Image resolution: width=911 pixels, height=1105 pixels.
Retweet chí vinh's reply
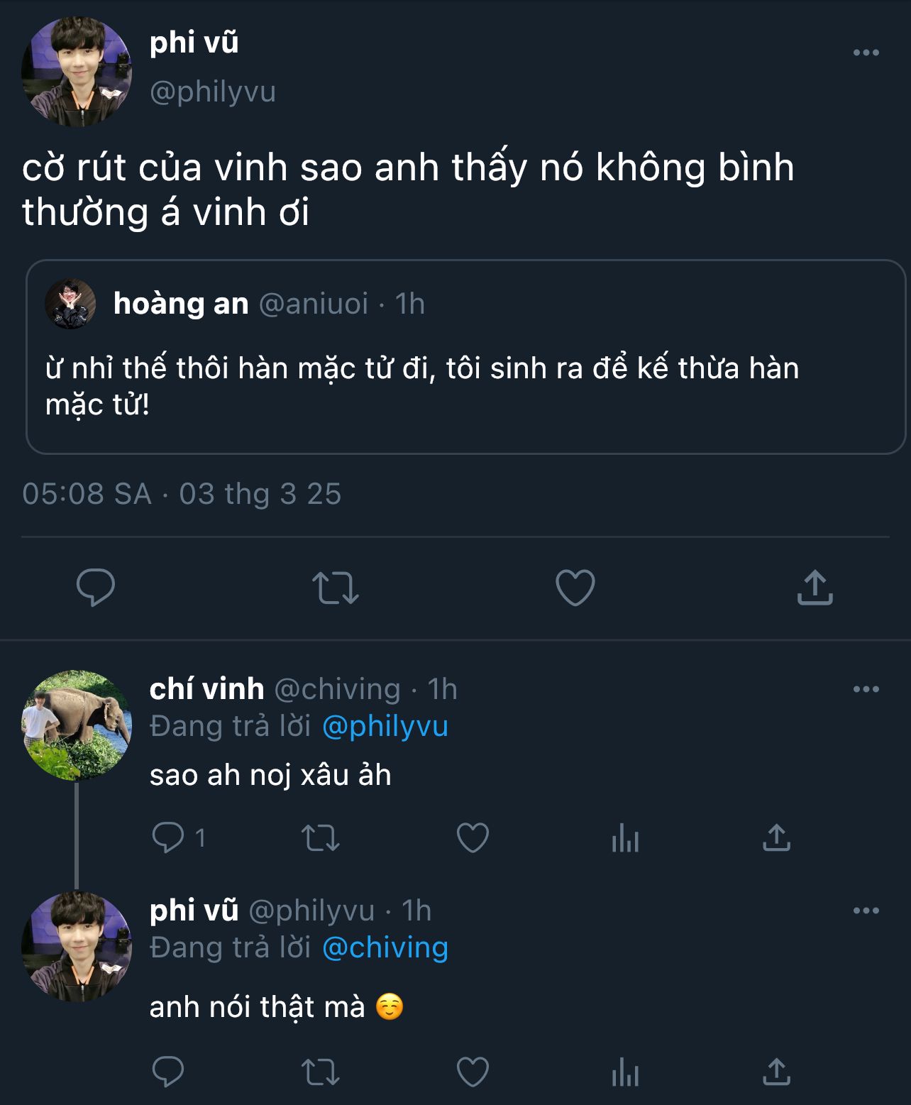click(x=321, y=838)
